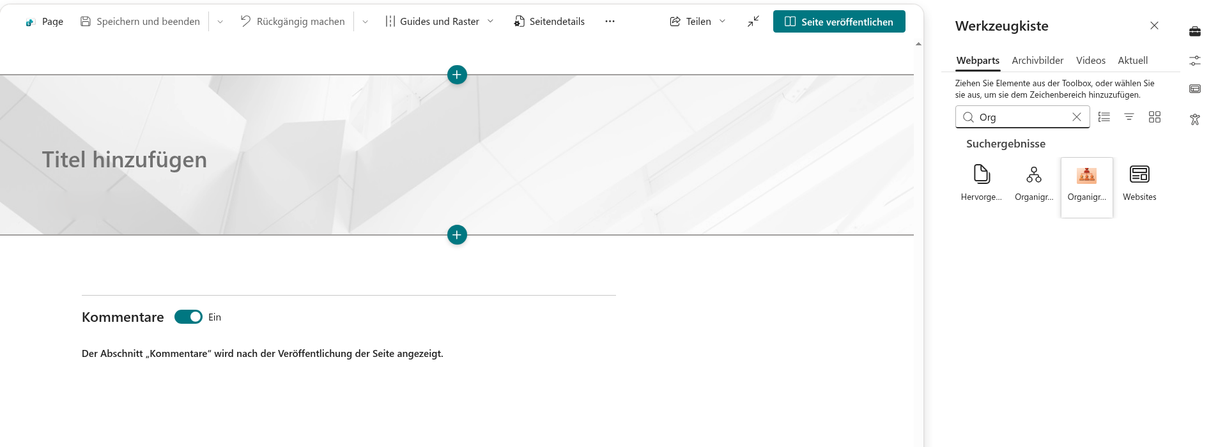Switch to the Archivbilder tab
Viewport: 1218px width, 447px height.
click(x=1038, y=61)
